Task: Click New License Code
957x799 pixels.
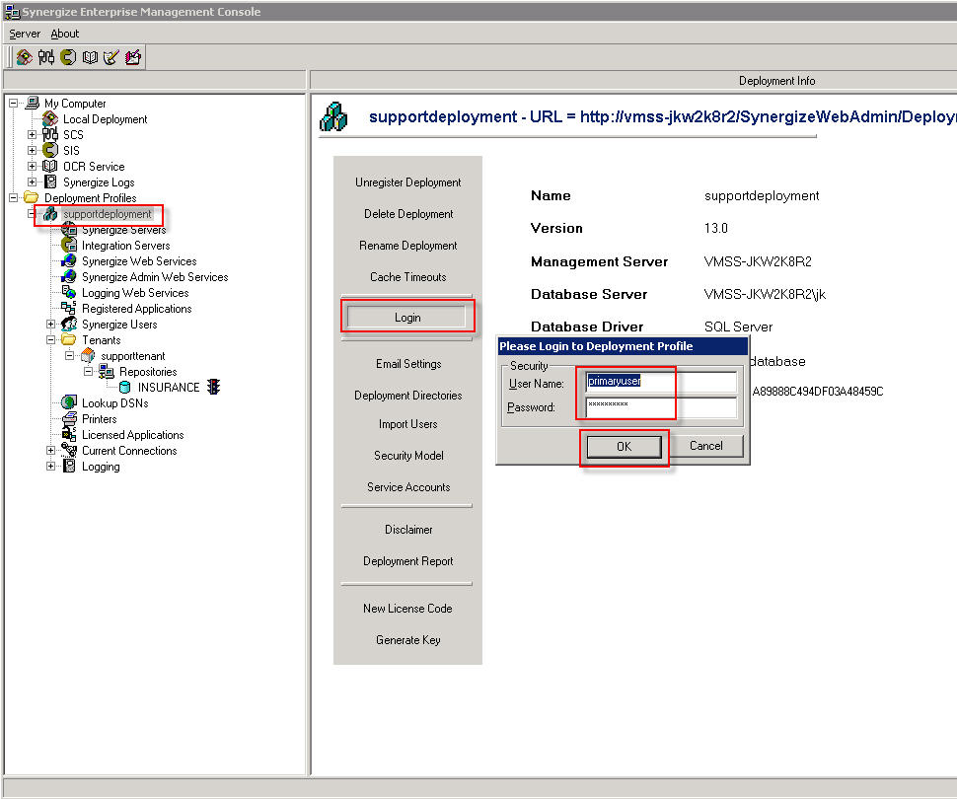Action: click(x=407, y=609)
